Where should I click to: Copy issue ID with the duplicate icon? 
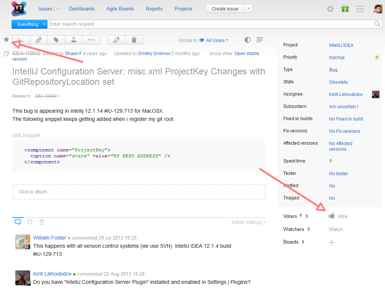coord(6,54)
